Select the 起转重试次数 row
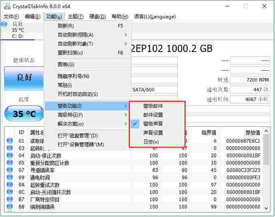The image size is (275, 217). (134, 185)
